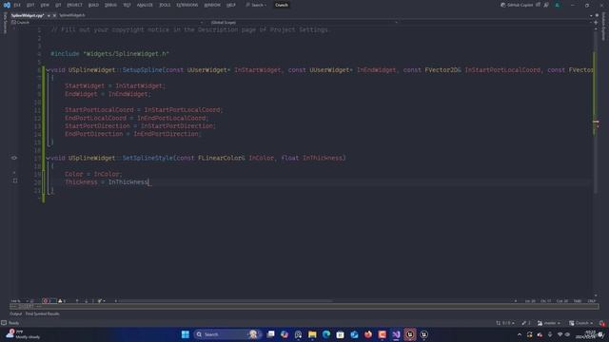
Task: Click the eye icon beside line 17
Action: pos(14,158)
